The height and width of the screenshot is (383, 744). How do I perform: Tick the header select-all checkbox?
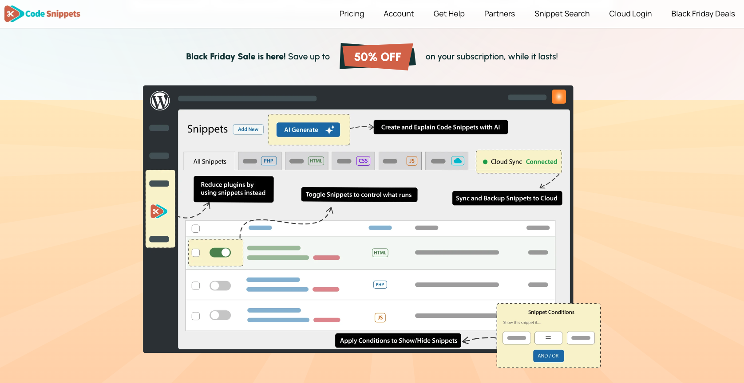pos(196,229)
